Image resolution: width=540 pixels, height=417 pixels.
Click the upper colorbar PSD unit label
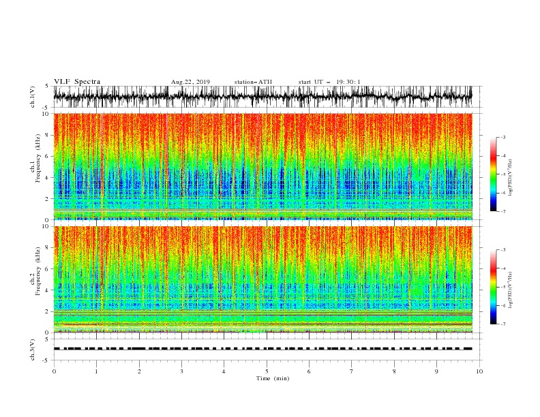[x=510, y=178]
